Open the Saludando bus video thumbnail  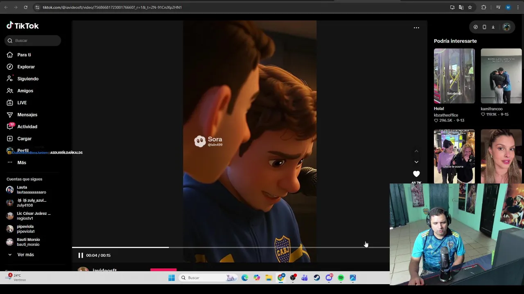pyautogui.click(x=454, y=76)
